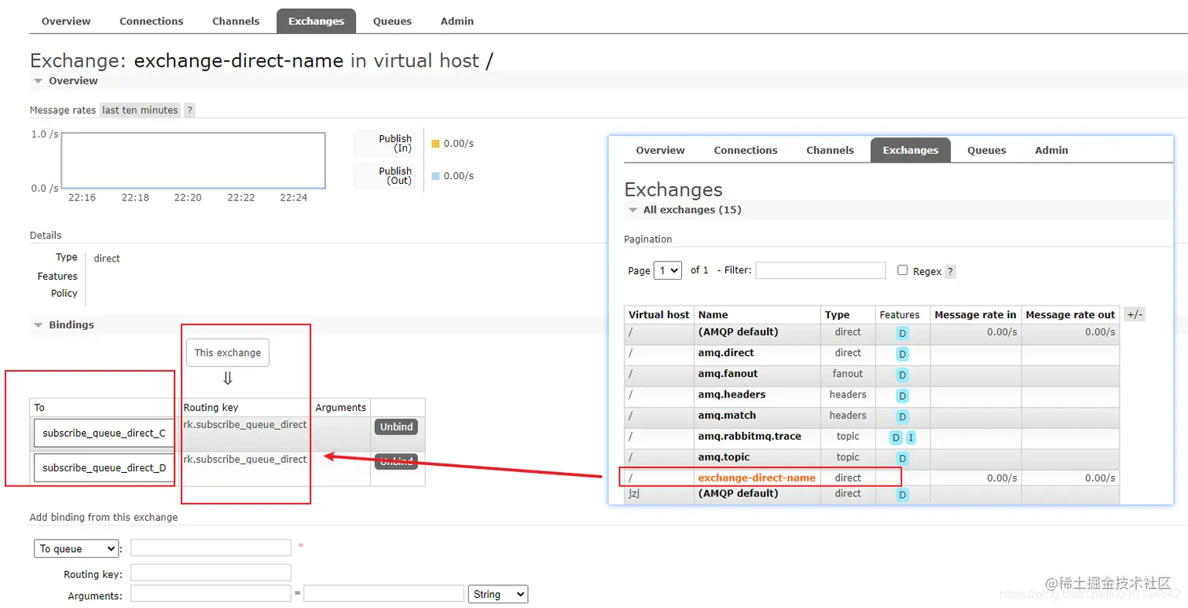
Task: Sort exchanges by Name column
Action: (713, 314)
